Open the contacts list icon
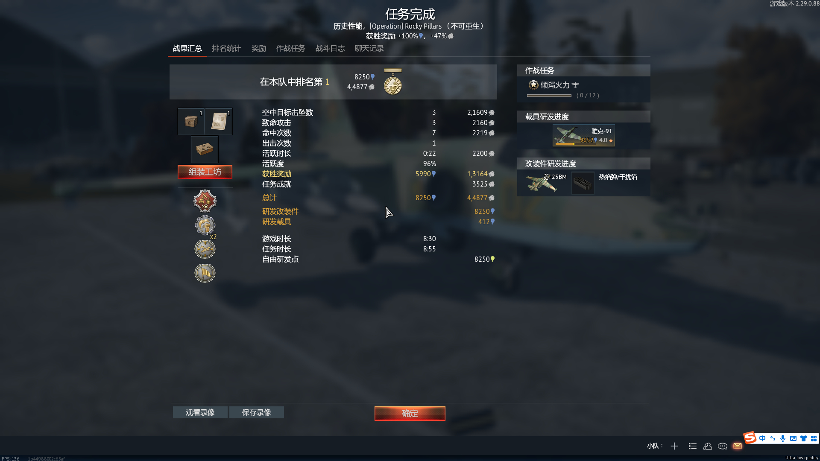Screen dimensions: 820x461 (x=708, y=446)
